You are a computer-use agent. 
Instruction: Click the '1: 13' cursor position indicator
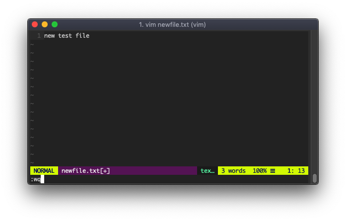296,171
